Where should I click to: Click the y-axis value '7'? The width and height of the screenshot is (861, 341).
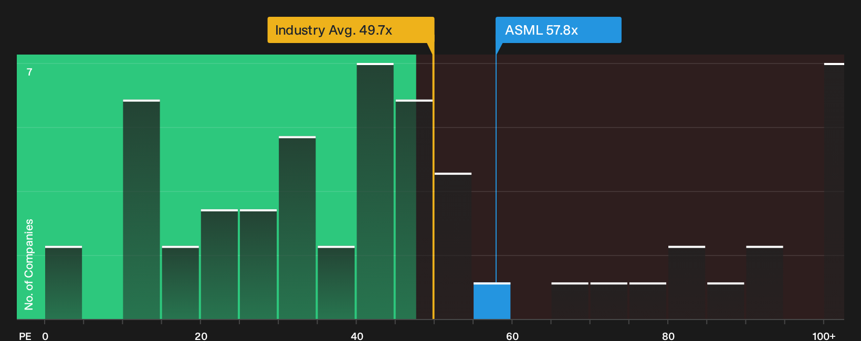(29, 72)
